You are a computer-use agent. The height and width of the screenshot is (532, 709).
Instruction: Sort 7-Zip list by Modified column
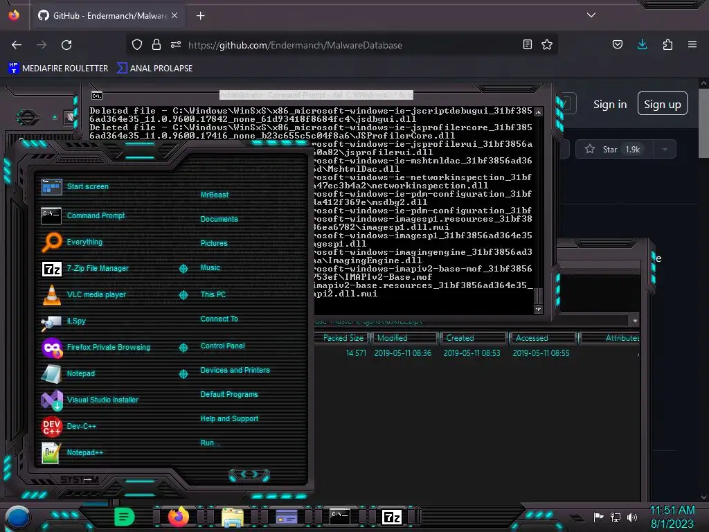click(404, 338)
